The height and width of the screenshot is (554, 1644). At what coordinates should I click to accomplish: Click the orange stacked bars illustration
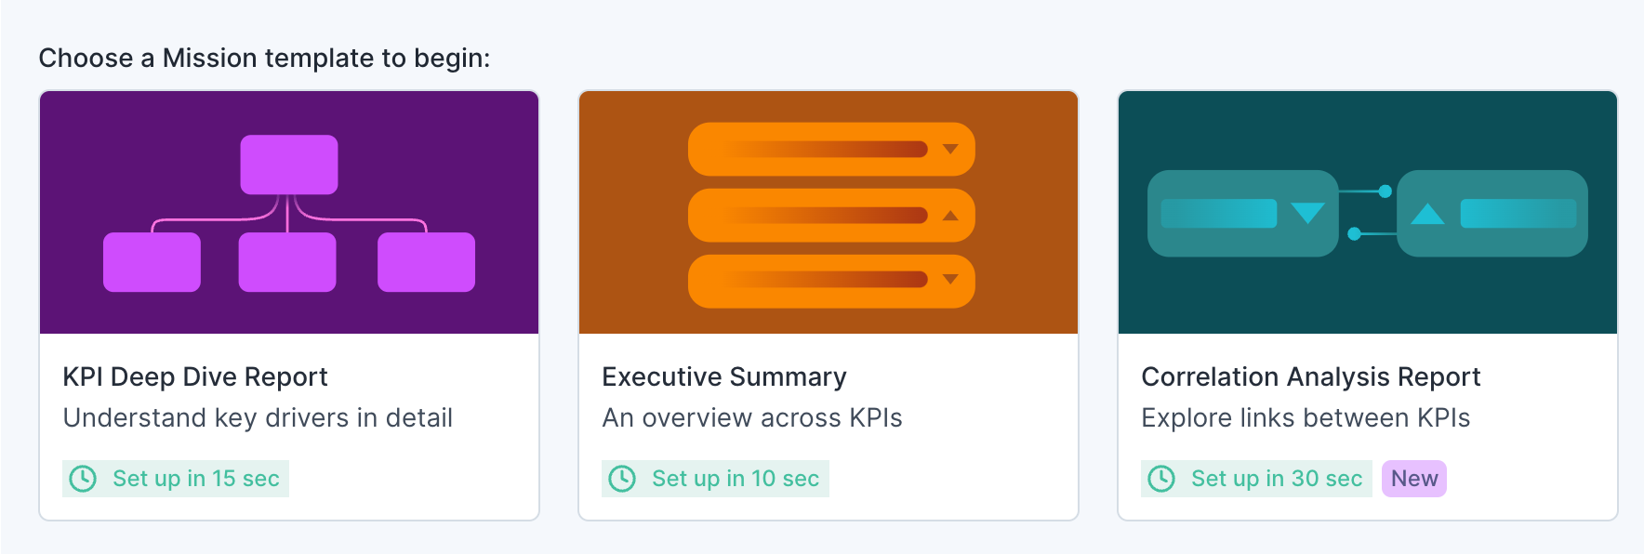click(x=829, y=212)
